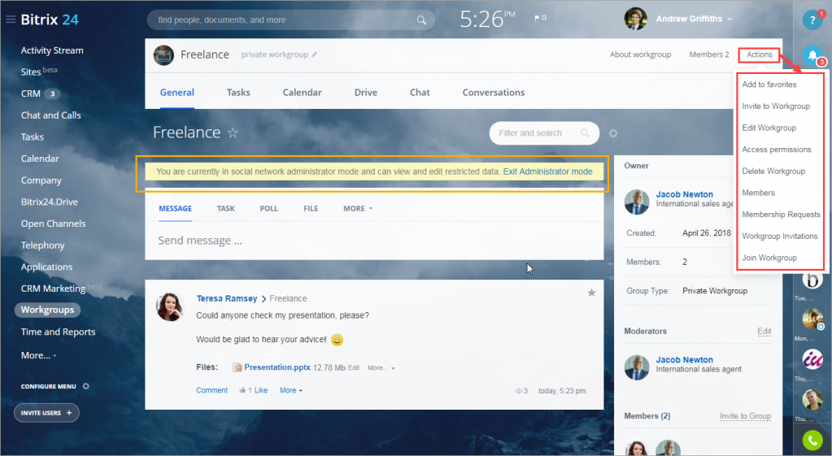Open CRM in left sidebar
This screenshot has height=456, width=832.
pos(31,93)
